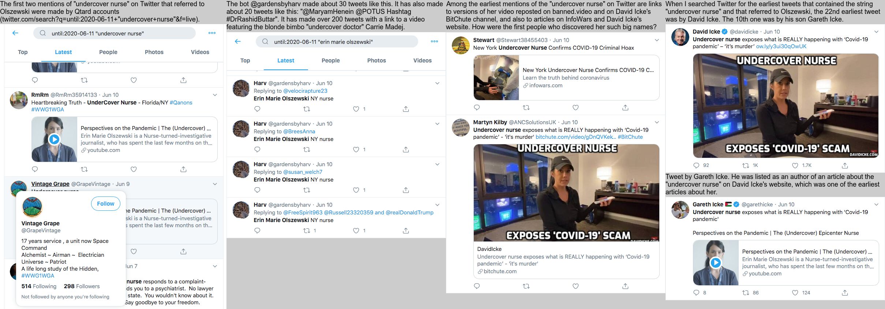The height and width of the screenshot is (309, 885).
Task: Select People tab in "erin marie olszewski" search
Action: click(331, 61)
